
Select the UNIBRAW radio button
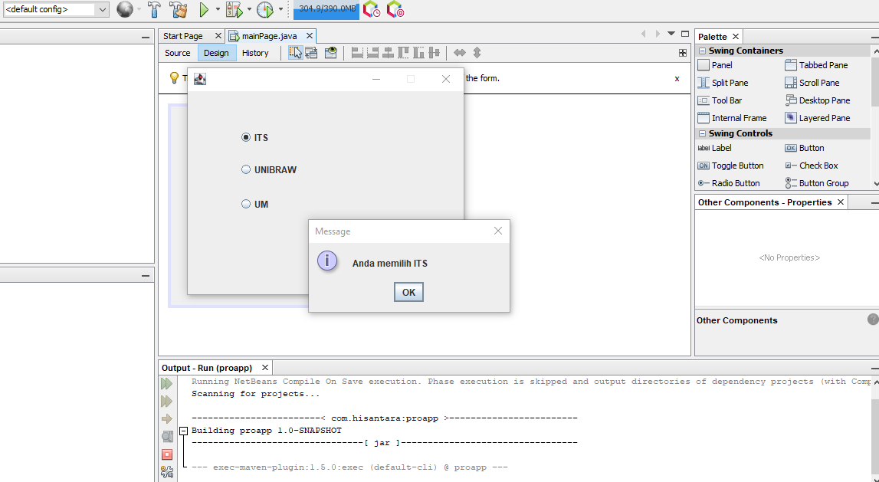pyautogui.click(x=246, y=170)
